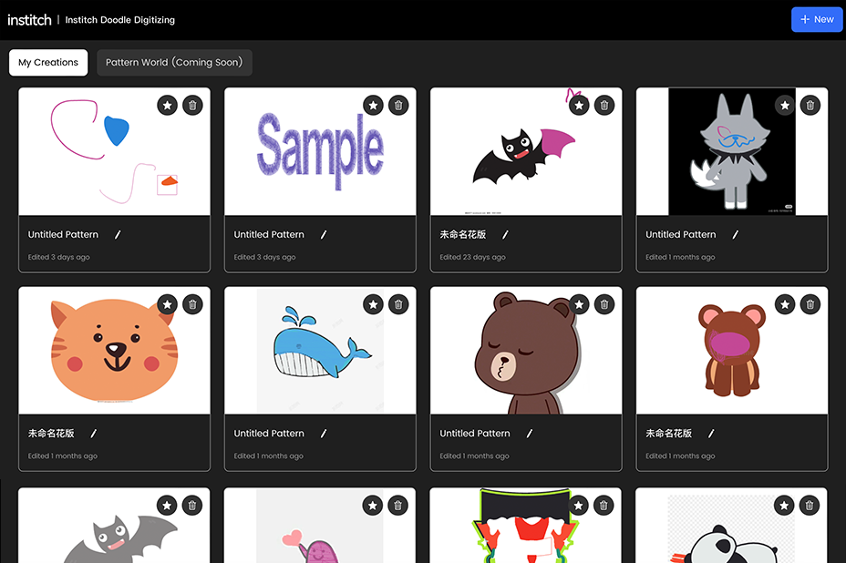Star the black bat pattern

click(x=579, y=106)
